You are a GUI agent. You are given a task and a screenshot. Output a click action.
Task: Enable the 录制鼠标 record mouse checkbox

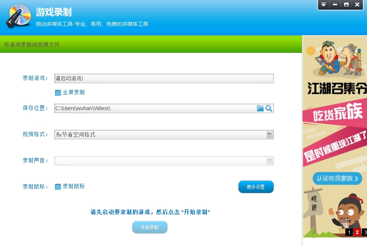[x=58, y=186]
